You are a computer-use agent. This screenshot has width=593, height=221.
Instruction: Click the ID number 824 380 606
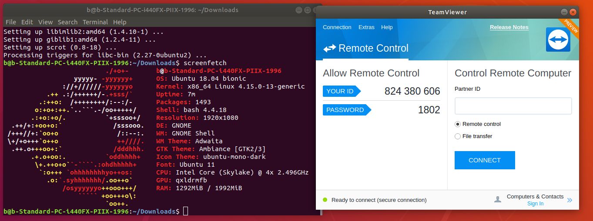(412, 91)
